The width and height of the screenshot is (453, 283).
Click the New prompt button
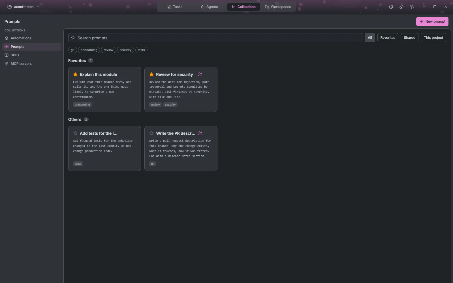[x=432, y=22]
